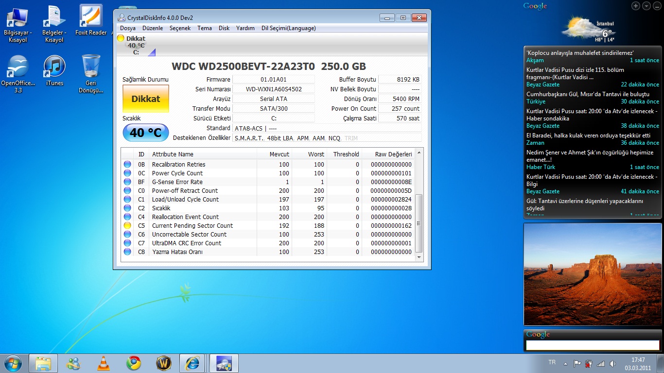Viewport: 664px width, 373px height.
Task: Select the Load/Unload Cycle Count row
Action: tap(268, 200)
